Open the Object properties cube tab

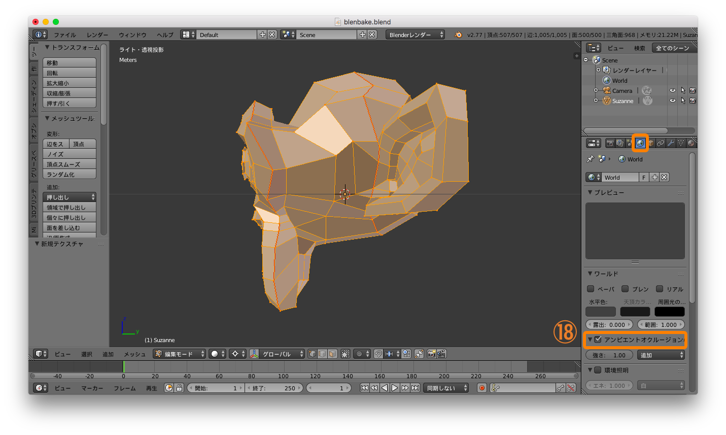click(651, 143)
